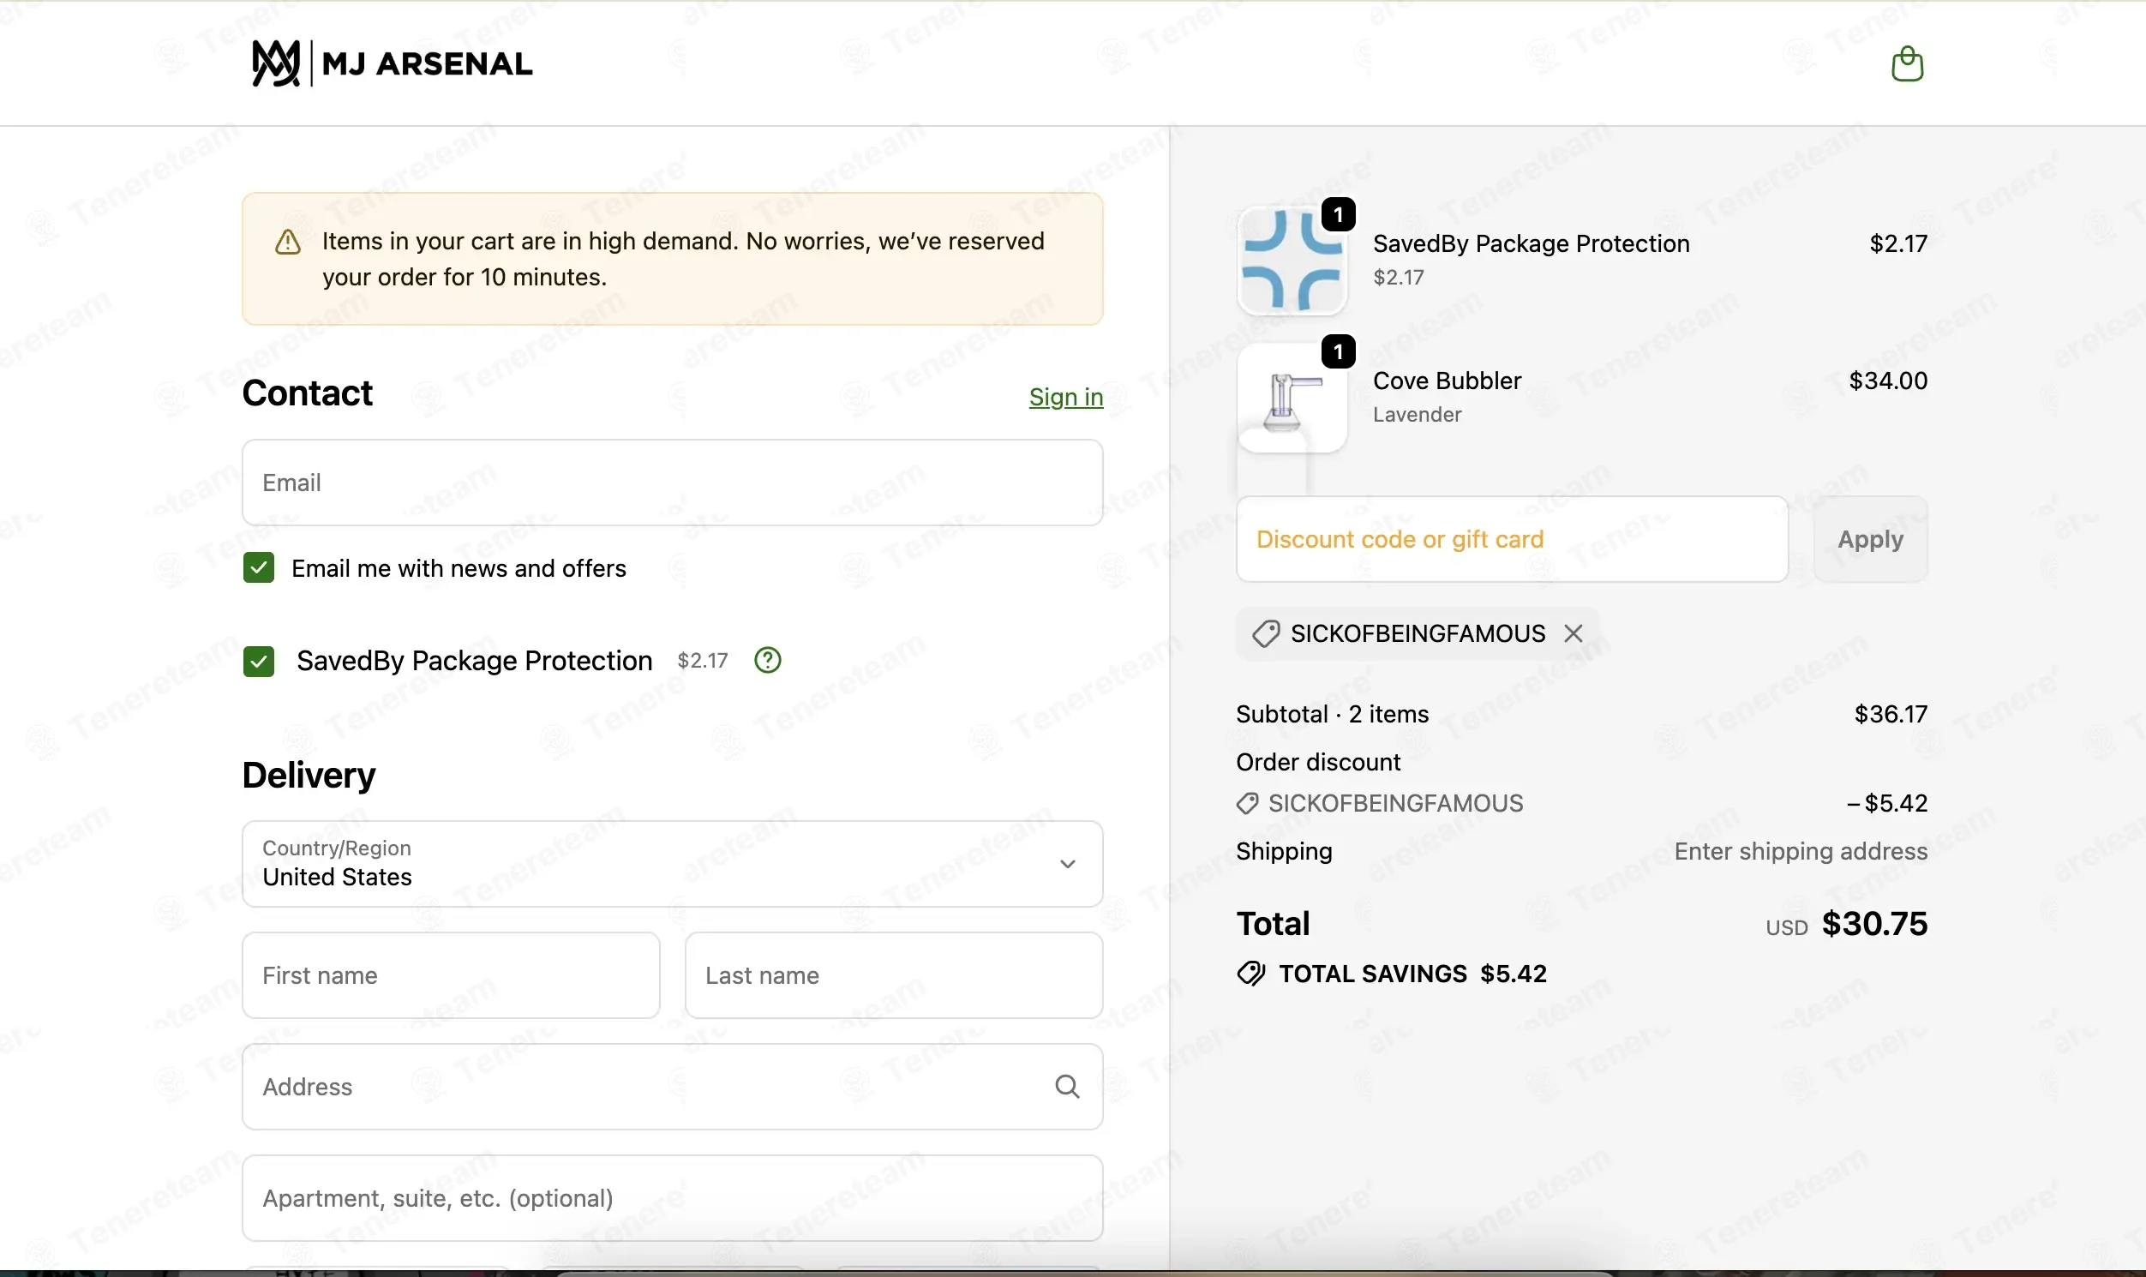Click the Cove Bubbler product thumbnail

pyautogui.click(x=1292, y=398)
